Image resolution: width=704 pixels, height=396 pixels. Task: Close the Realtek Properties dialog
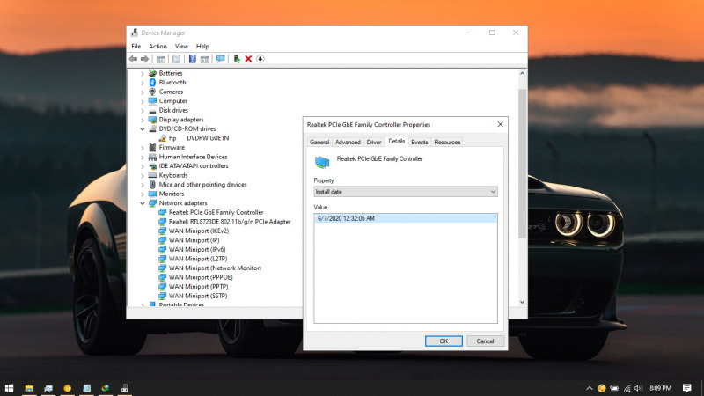click(x=500, y=124)
